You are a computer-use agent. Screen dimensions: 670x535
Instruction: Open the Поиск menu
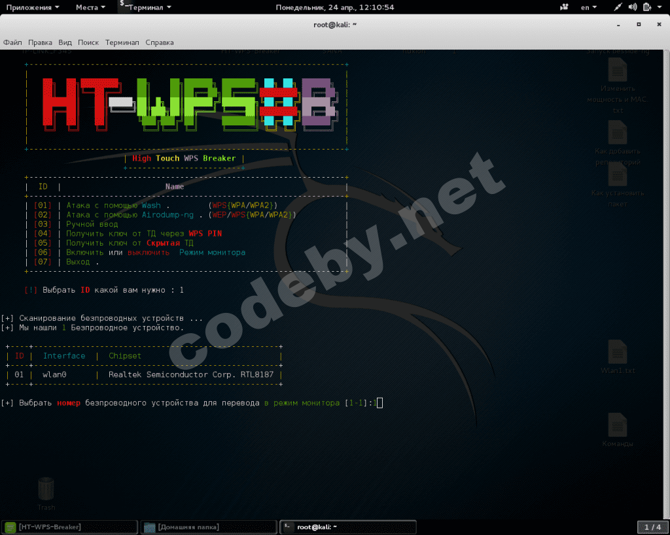[88, 42]
